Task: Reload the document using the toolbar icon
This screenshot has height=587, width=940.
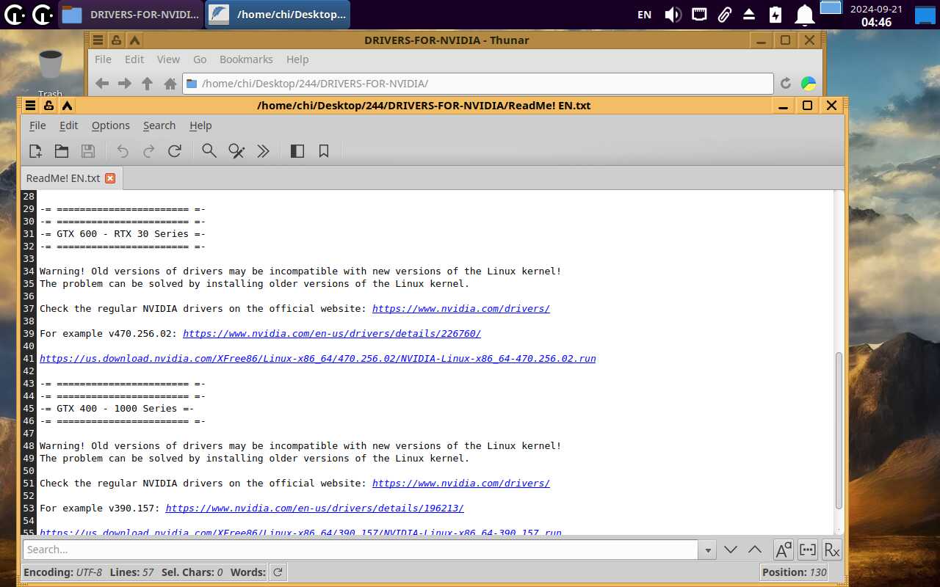Action: click(175, 151)
